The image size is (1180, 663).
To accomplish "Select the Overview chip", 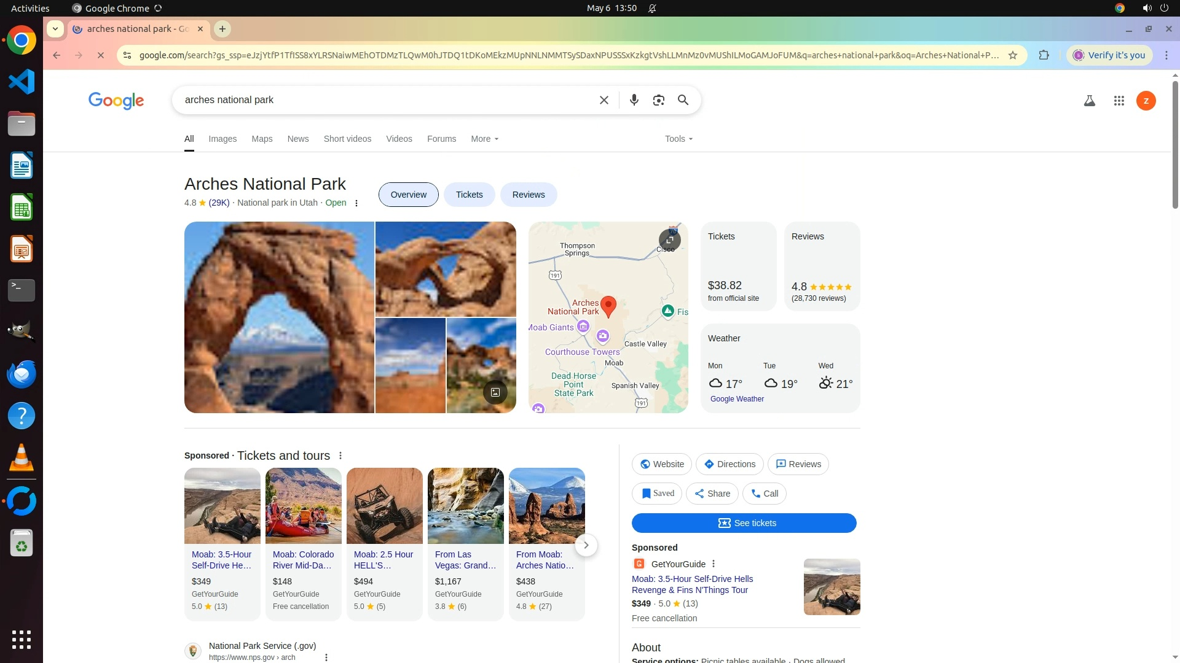I will 408,195.
